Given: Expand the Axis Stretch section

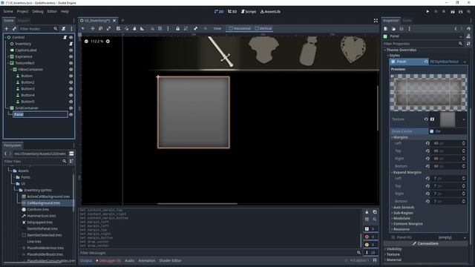Looking at the screenshot, I should (404, 208).
